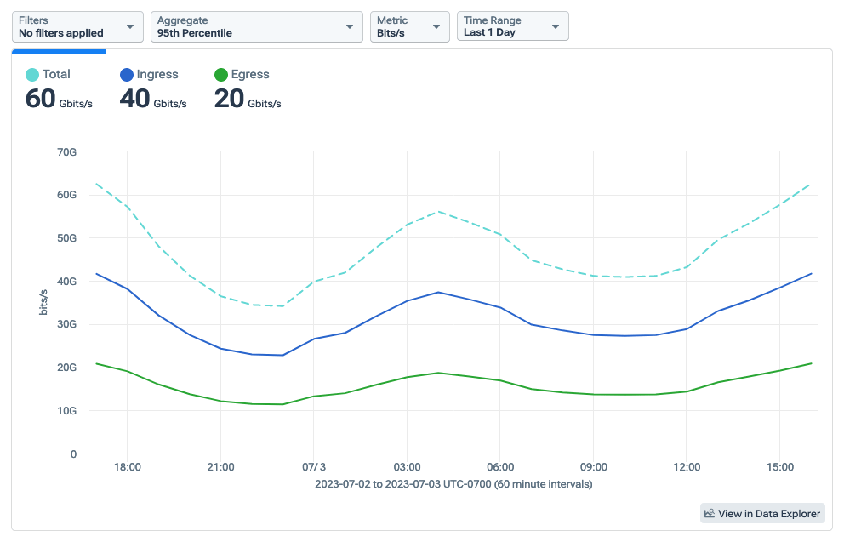Click the caret arrow in the Metric box

click(x=436, y=27)
